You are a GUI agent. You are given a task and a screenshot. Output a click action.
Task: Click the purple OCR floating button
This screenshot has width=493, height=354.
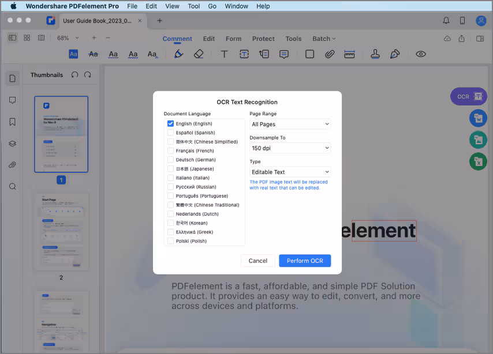pyautogui.click(x=469, y=96)
